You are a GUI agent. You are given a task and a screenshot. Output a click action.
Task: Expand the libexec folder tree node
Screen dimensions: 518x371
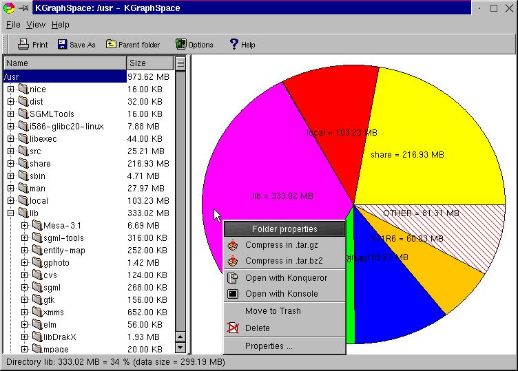click(x=10, y=138)
